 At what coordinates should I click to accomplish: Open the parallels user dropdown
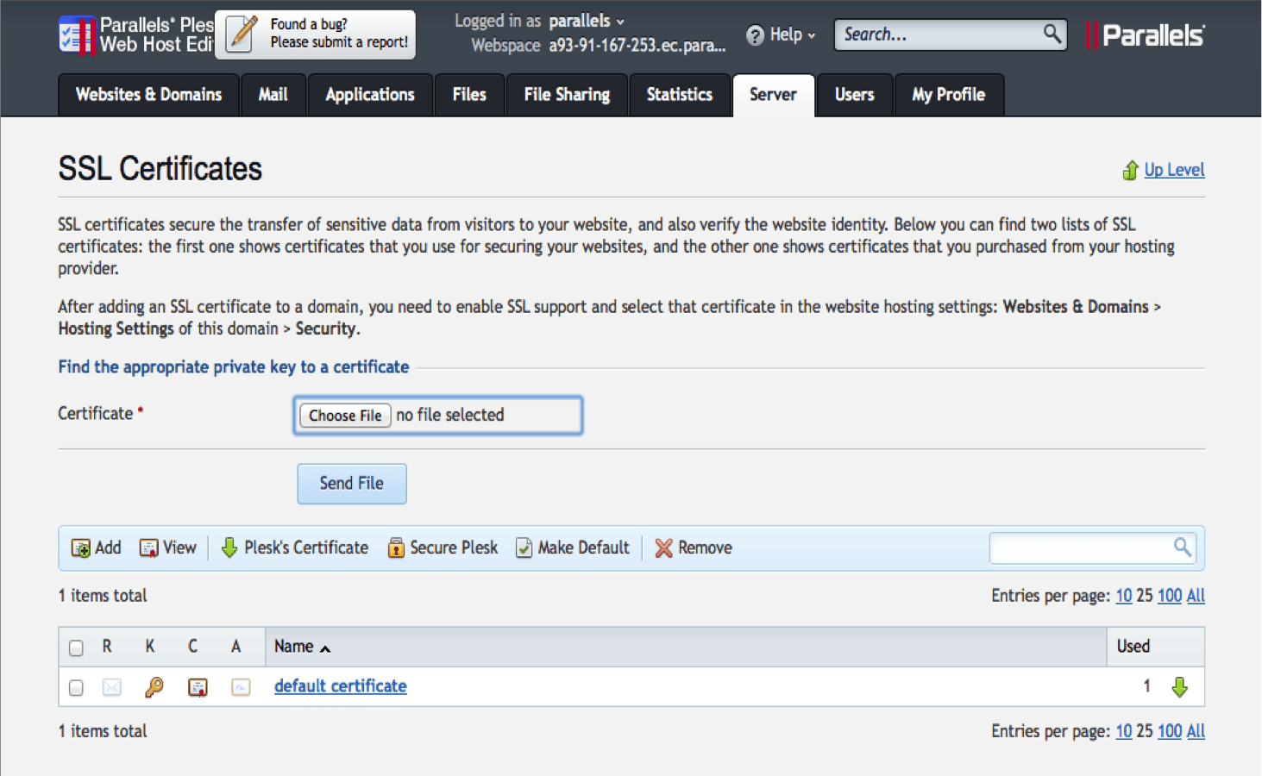587,21
